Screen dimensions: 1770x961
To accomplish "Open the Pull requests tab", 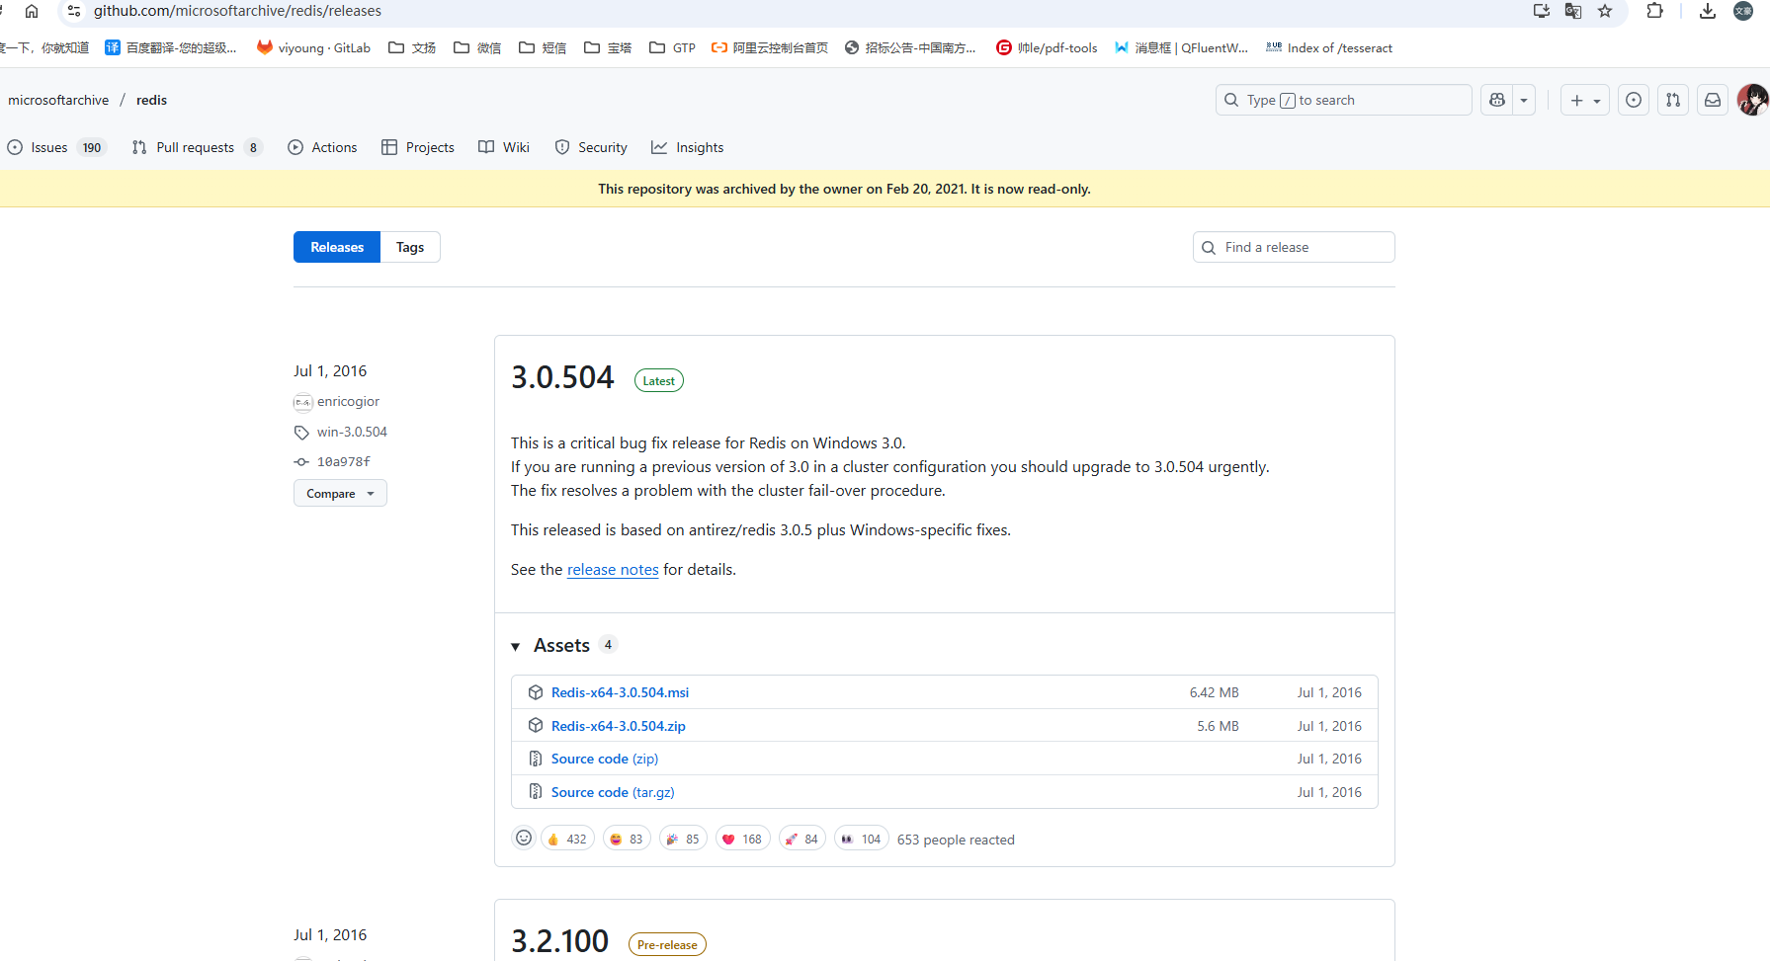I will 197,147.
